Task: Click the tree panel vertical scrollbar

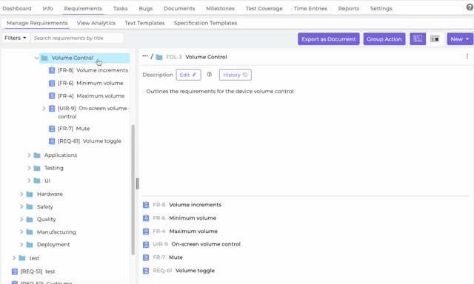Action: [x=133, y=189]
